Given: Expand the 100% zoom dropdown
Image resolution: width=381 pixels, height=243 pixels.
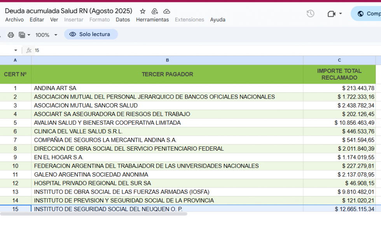Looking at the screenshot, I should (46, 35).
